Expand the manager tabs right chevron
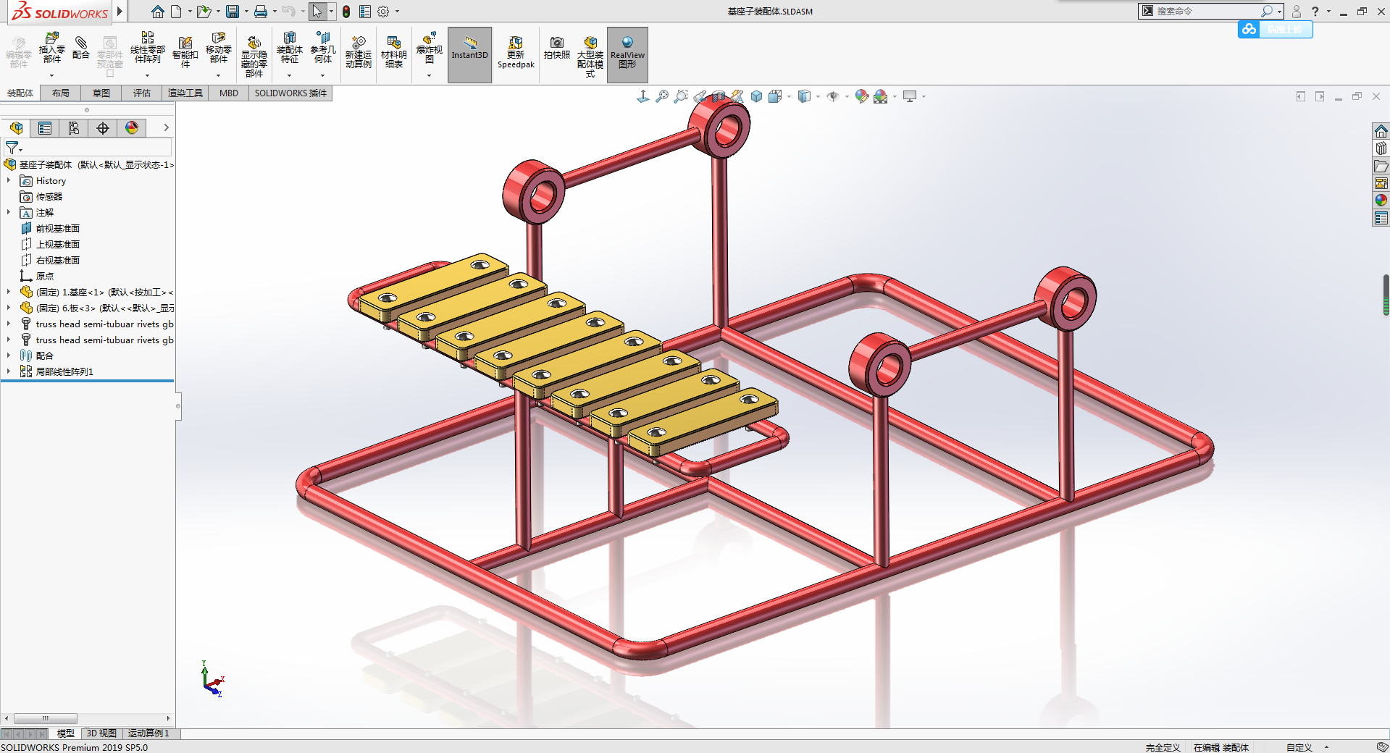Image resolution: width=1390 pixels, height=753 pixels. [x=166, y=127]
